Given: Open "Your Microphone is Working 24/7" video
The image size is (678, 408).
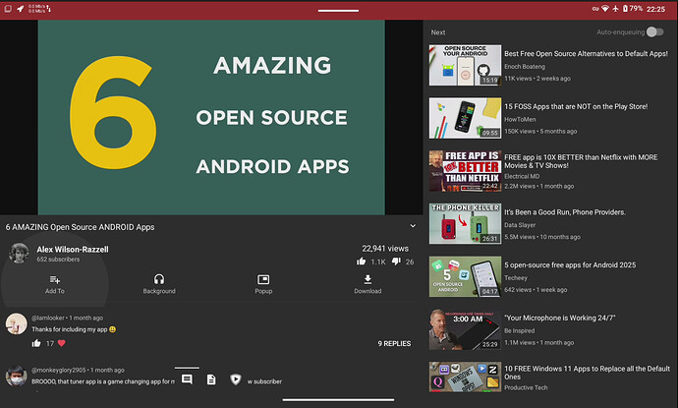Looking at the screenshot, I should [560, 319].
